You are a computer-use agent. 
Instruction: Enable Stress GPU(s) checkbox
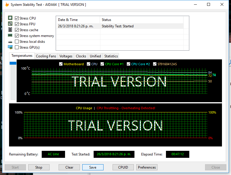click(17, 47)
